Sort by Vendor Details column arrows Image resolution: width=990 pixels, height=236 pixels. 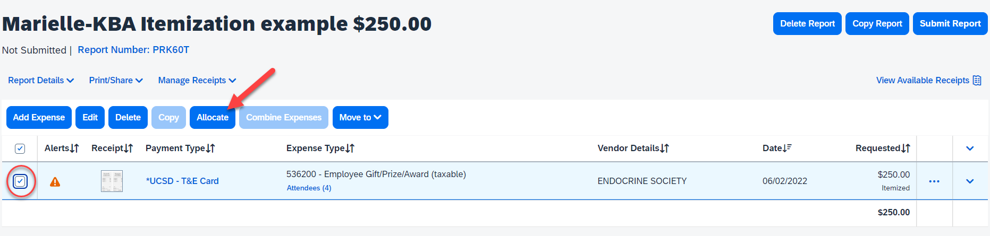click(x=664, y=148)
